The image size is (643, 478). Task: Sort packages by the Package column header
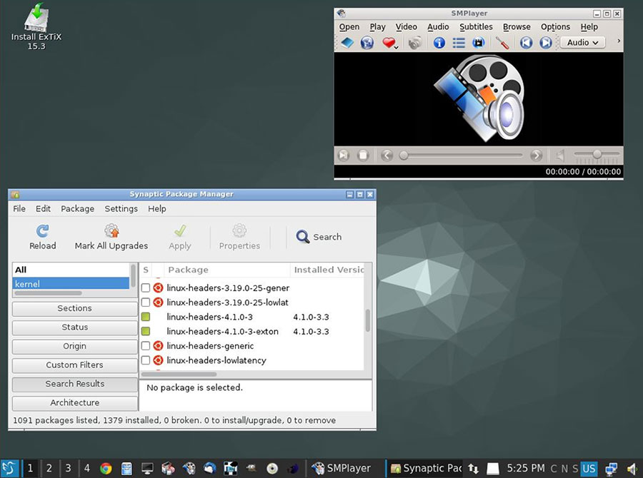click(226, 270)
